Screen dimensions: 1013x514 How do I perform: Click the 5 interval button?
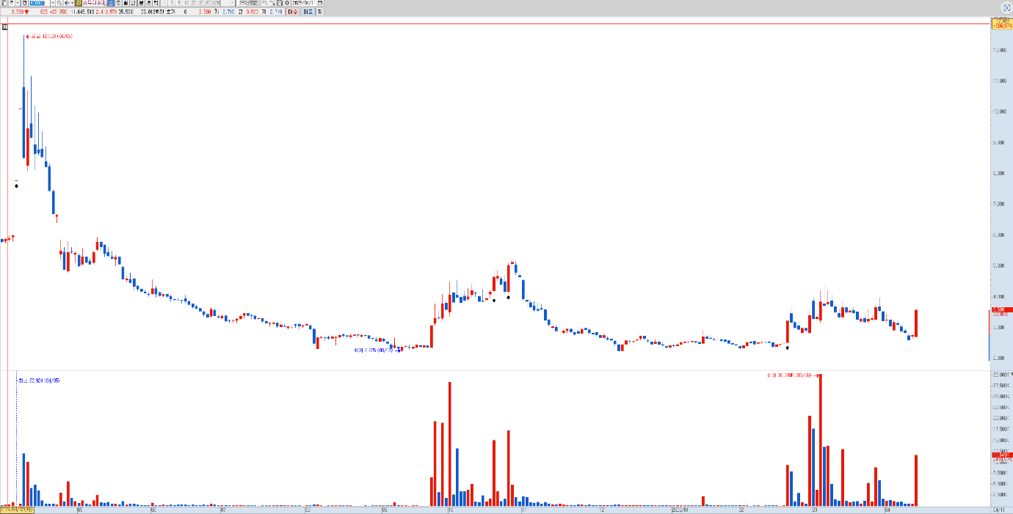coord(179,4)
